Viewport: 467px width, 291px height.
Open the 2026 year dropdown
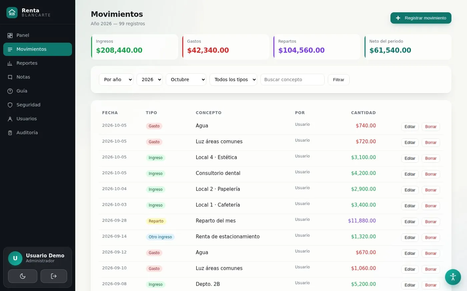tap(149, 79)
